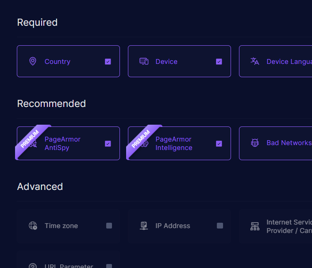Screen dimensions: 312x268
Task: Select the Bad Networks label
Action: [289, 143]
